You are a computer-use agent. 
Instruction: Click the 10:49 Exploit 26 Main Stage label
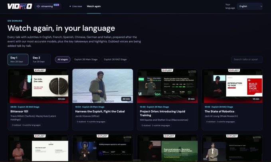[154, 107]
